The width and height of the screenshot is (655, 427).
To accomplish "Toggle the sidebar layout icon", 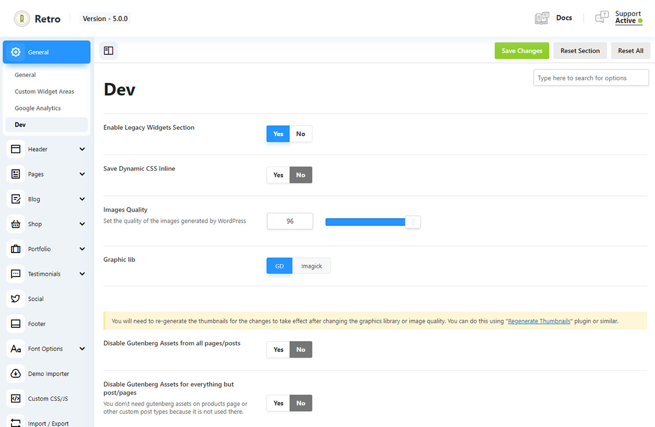I will click(x=108, y=51).
